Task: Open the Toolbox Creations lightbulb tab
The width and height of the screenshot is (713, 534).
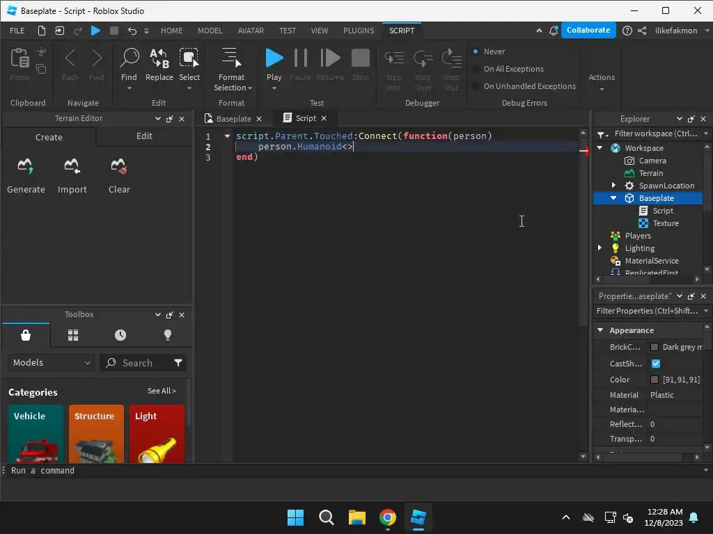Action: (x=168, y=335)
